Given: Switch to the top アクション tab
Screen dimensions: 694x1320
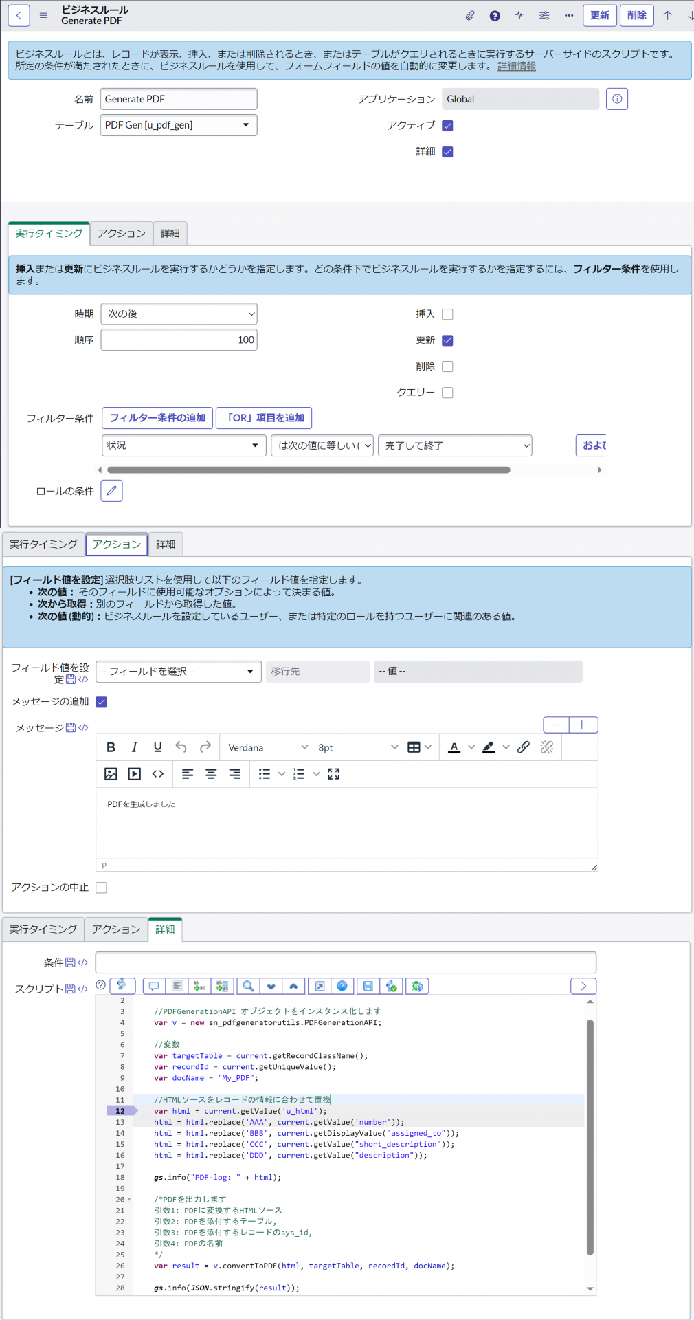Looking at the screenshot, I should (x=122, y=234).
